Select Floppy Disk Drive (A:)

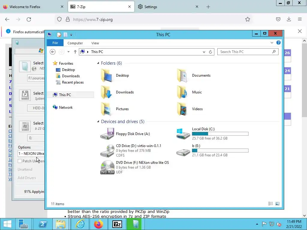coord(125,134)
